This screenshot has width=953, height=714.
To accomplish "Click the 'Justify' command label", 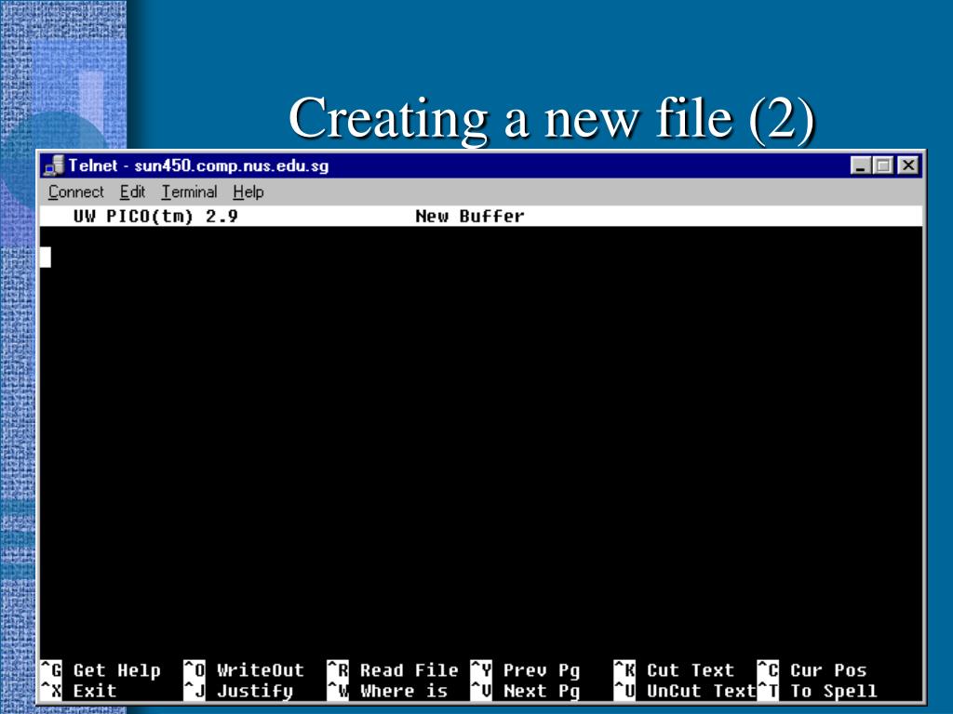I will click(x=255, y=691).
